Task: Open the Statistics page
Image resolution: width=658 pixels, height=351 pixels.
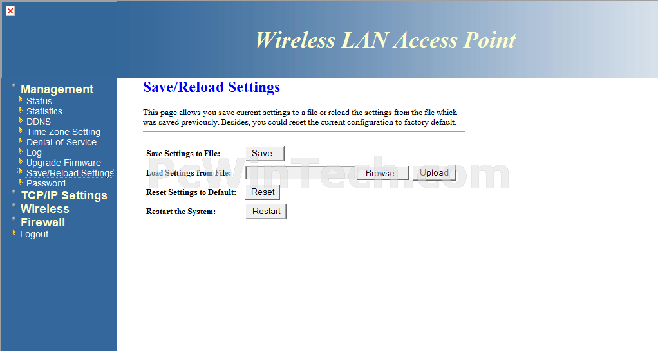Action: point(44,111)
